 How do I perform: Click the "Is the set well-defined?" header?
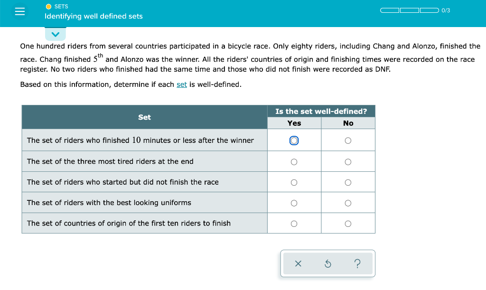[321, 111]
